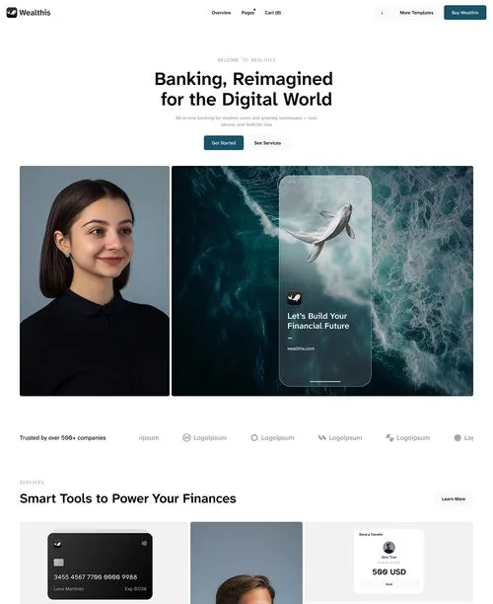Click the Buy Wealthis button
This screenshot has width=493, height=604.
pos(465,13)
